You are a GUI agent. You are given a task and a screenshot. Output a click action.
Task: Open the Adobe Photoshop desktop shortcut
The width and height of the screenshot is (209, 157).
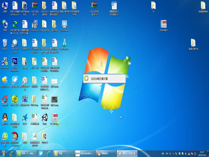click(x=15, y=62)
